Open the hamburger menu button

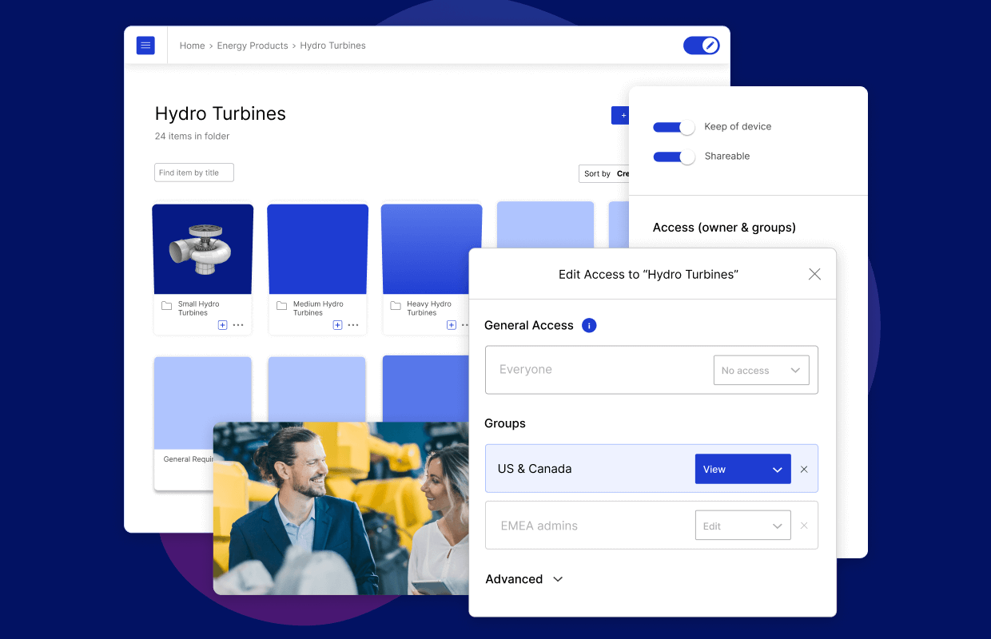click(x=145, y=46)
